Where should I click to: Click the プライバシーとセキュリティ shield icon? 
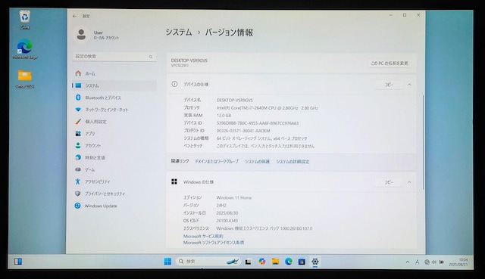coord(78,194)
